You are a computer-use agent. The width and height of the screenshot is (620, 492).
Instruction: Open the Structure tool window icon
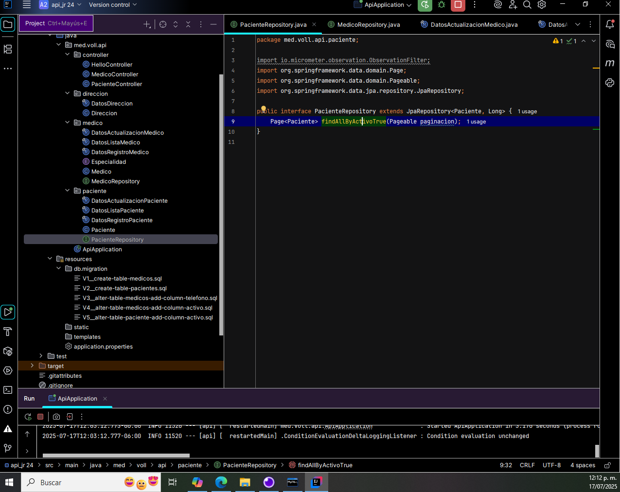point(8,49)
